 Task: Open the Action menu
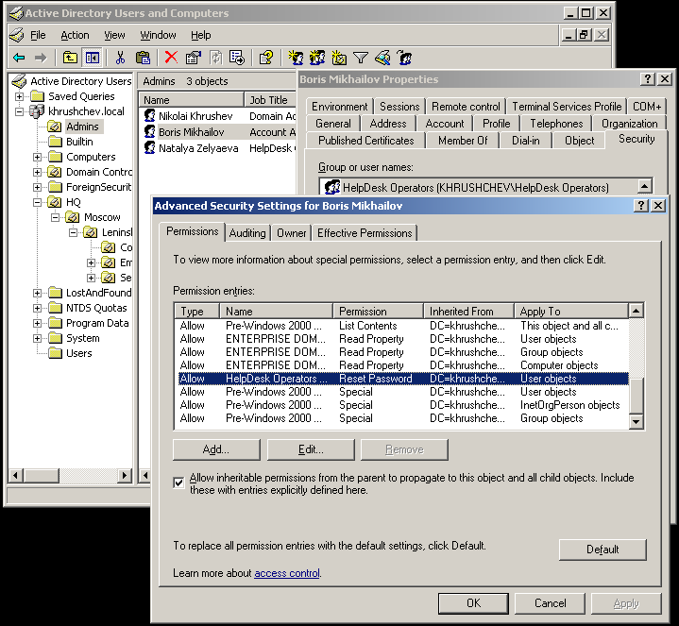pos(75,35)
